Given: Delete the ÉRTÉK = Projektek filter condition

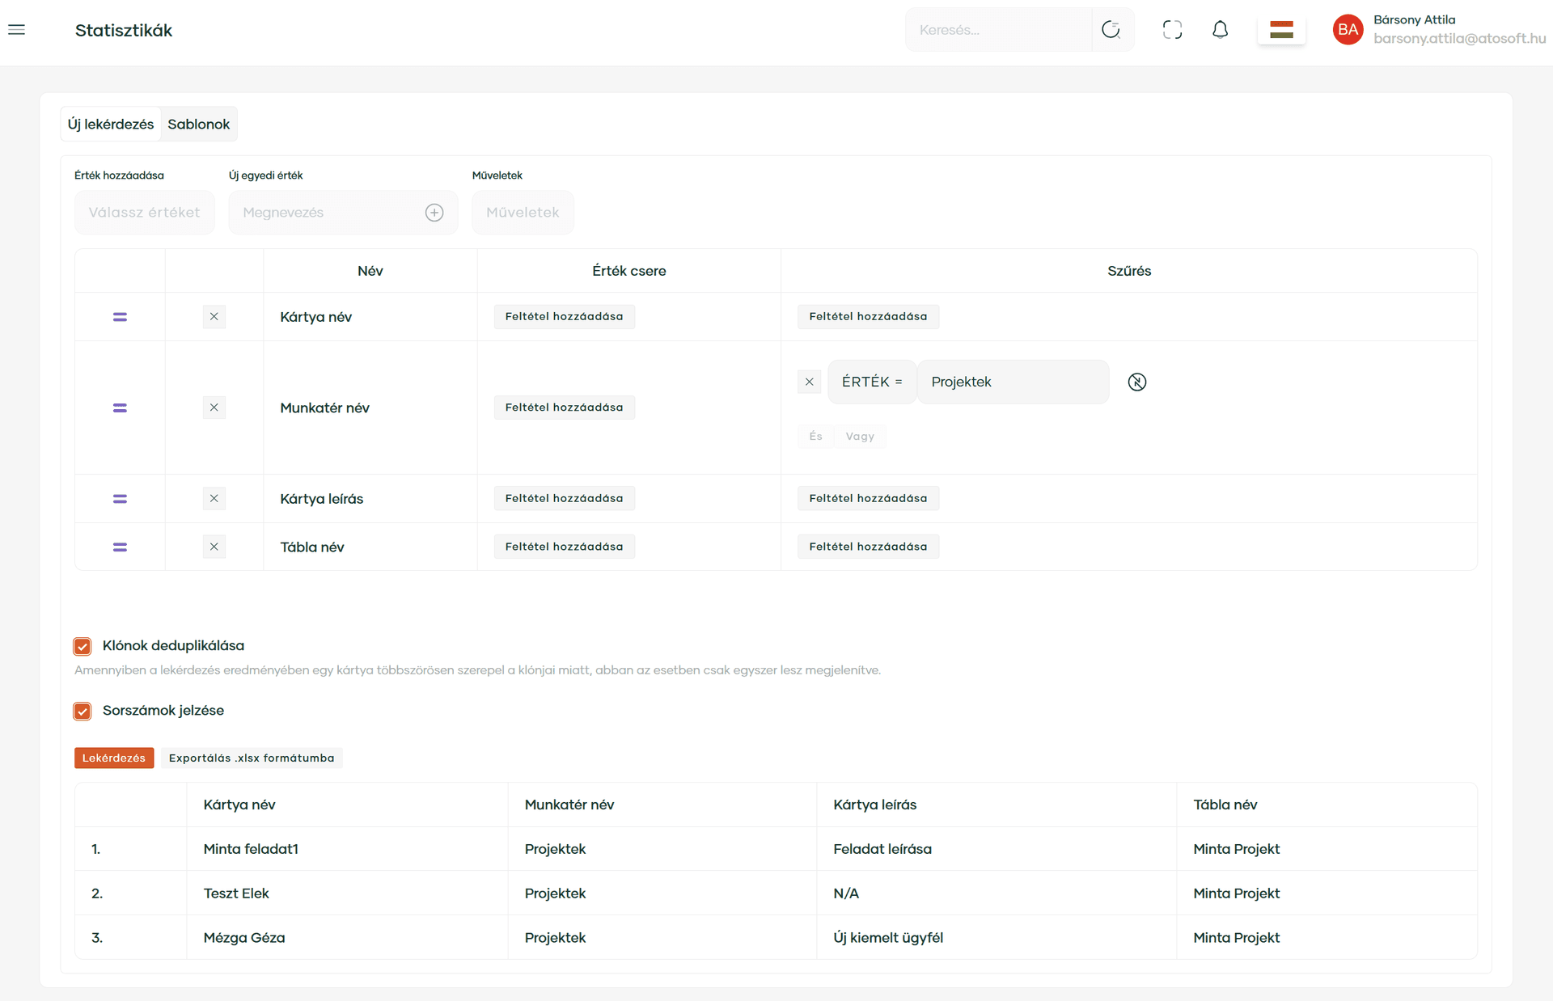Looking at the screenshot, I should click(809, 382).
